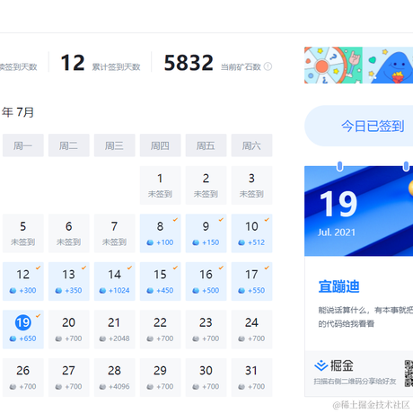Select the 周四 weekday header
The width and height of the screenshot is (413, 413).
point(161,145)
